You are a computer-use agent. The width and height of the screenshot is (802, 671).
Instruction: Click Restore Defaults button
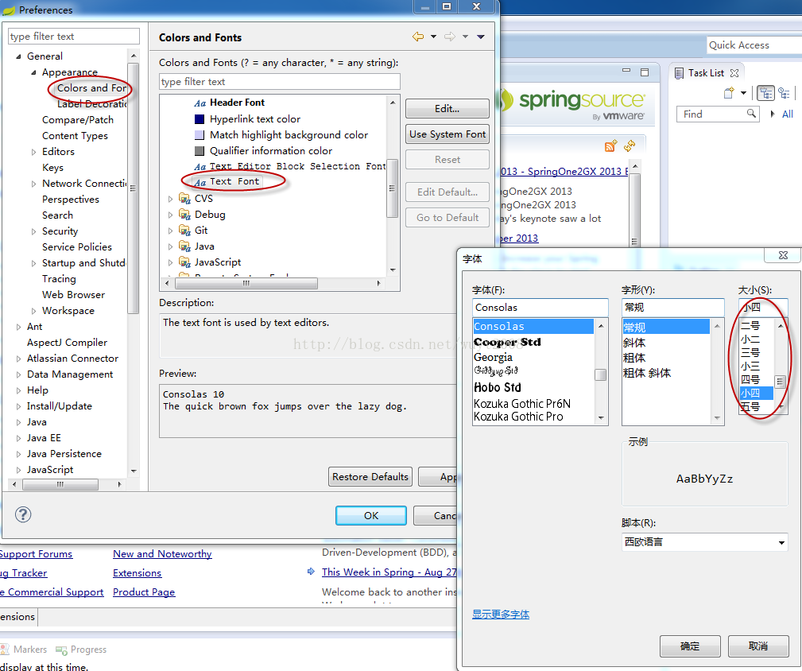pyautogui.click(x=370, y=477)
